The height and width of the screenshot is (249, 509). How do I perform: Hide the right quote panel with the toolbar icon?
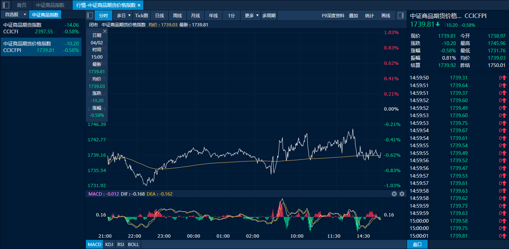pyautogui.click(x=400, y=15)
